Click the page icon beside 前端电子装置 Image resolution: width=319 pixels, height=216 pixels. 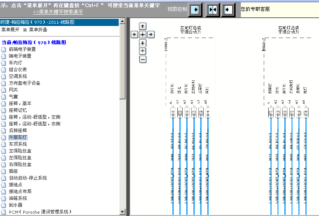4,49
